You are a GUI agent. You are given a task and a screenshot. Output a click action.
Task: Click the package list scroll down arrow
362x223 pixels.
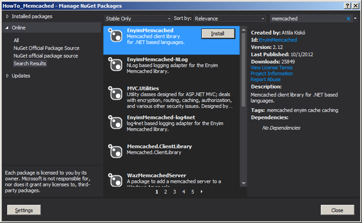244,183
